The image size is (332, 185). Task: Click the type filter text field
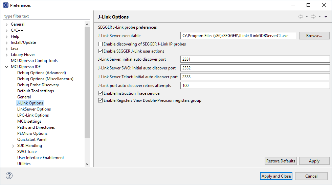pos(46,16)
